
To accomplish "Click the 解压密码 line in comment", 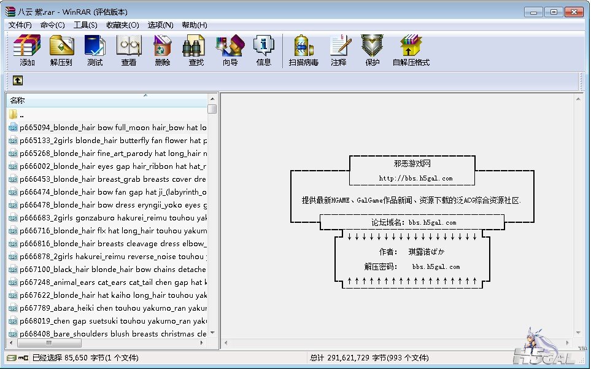I will [412, 266].
